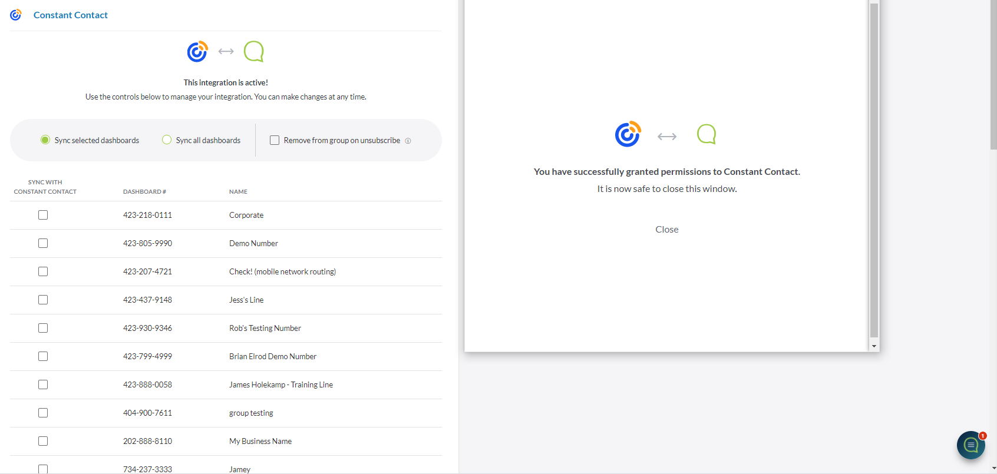Click the green chat bubble icon in left panel
997x474 pixels.
[254, 51]
